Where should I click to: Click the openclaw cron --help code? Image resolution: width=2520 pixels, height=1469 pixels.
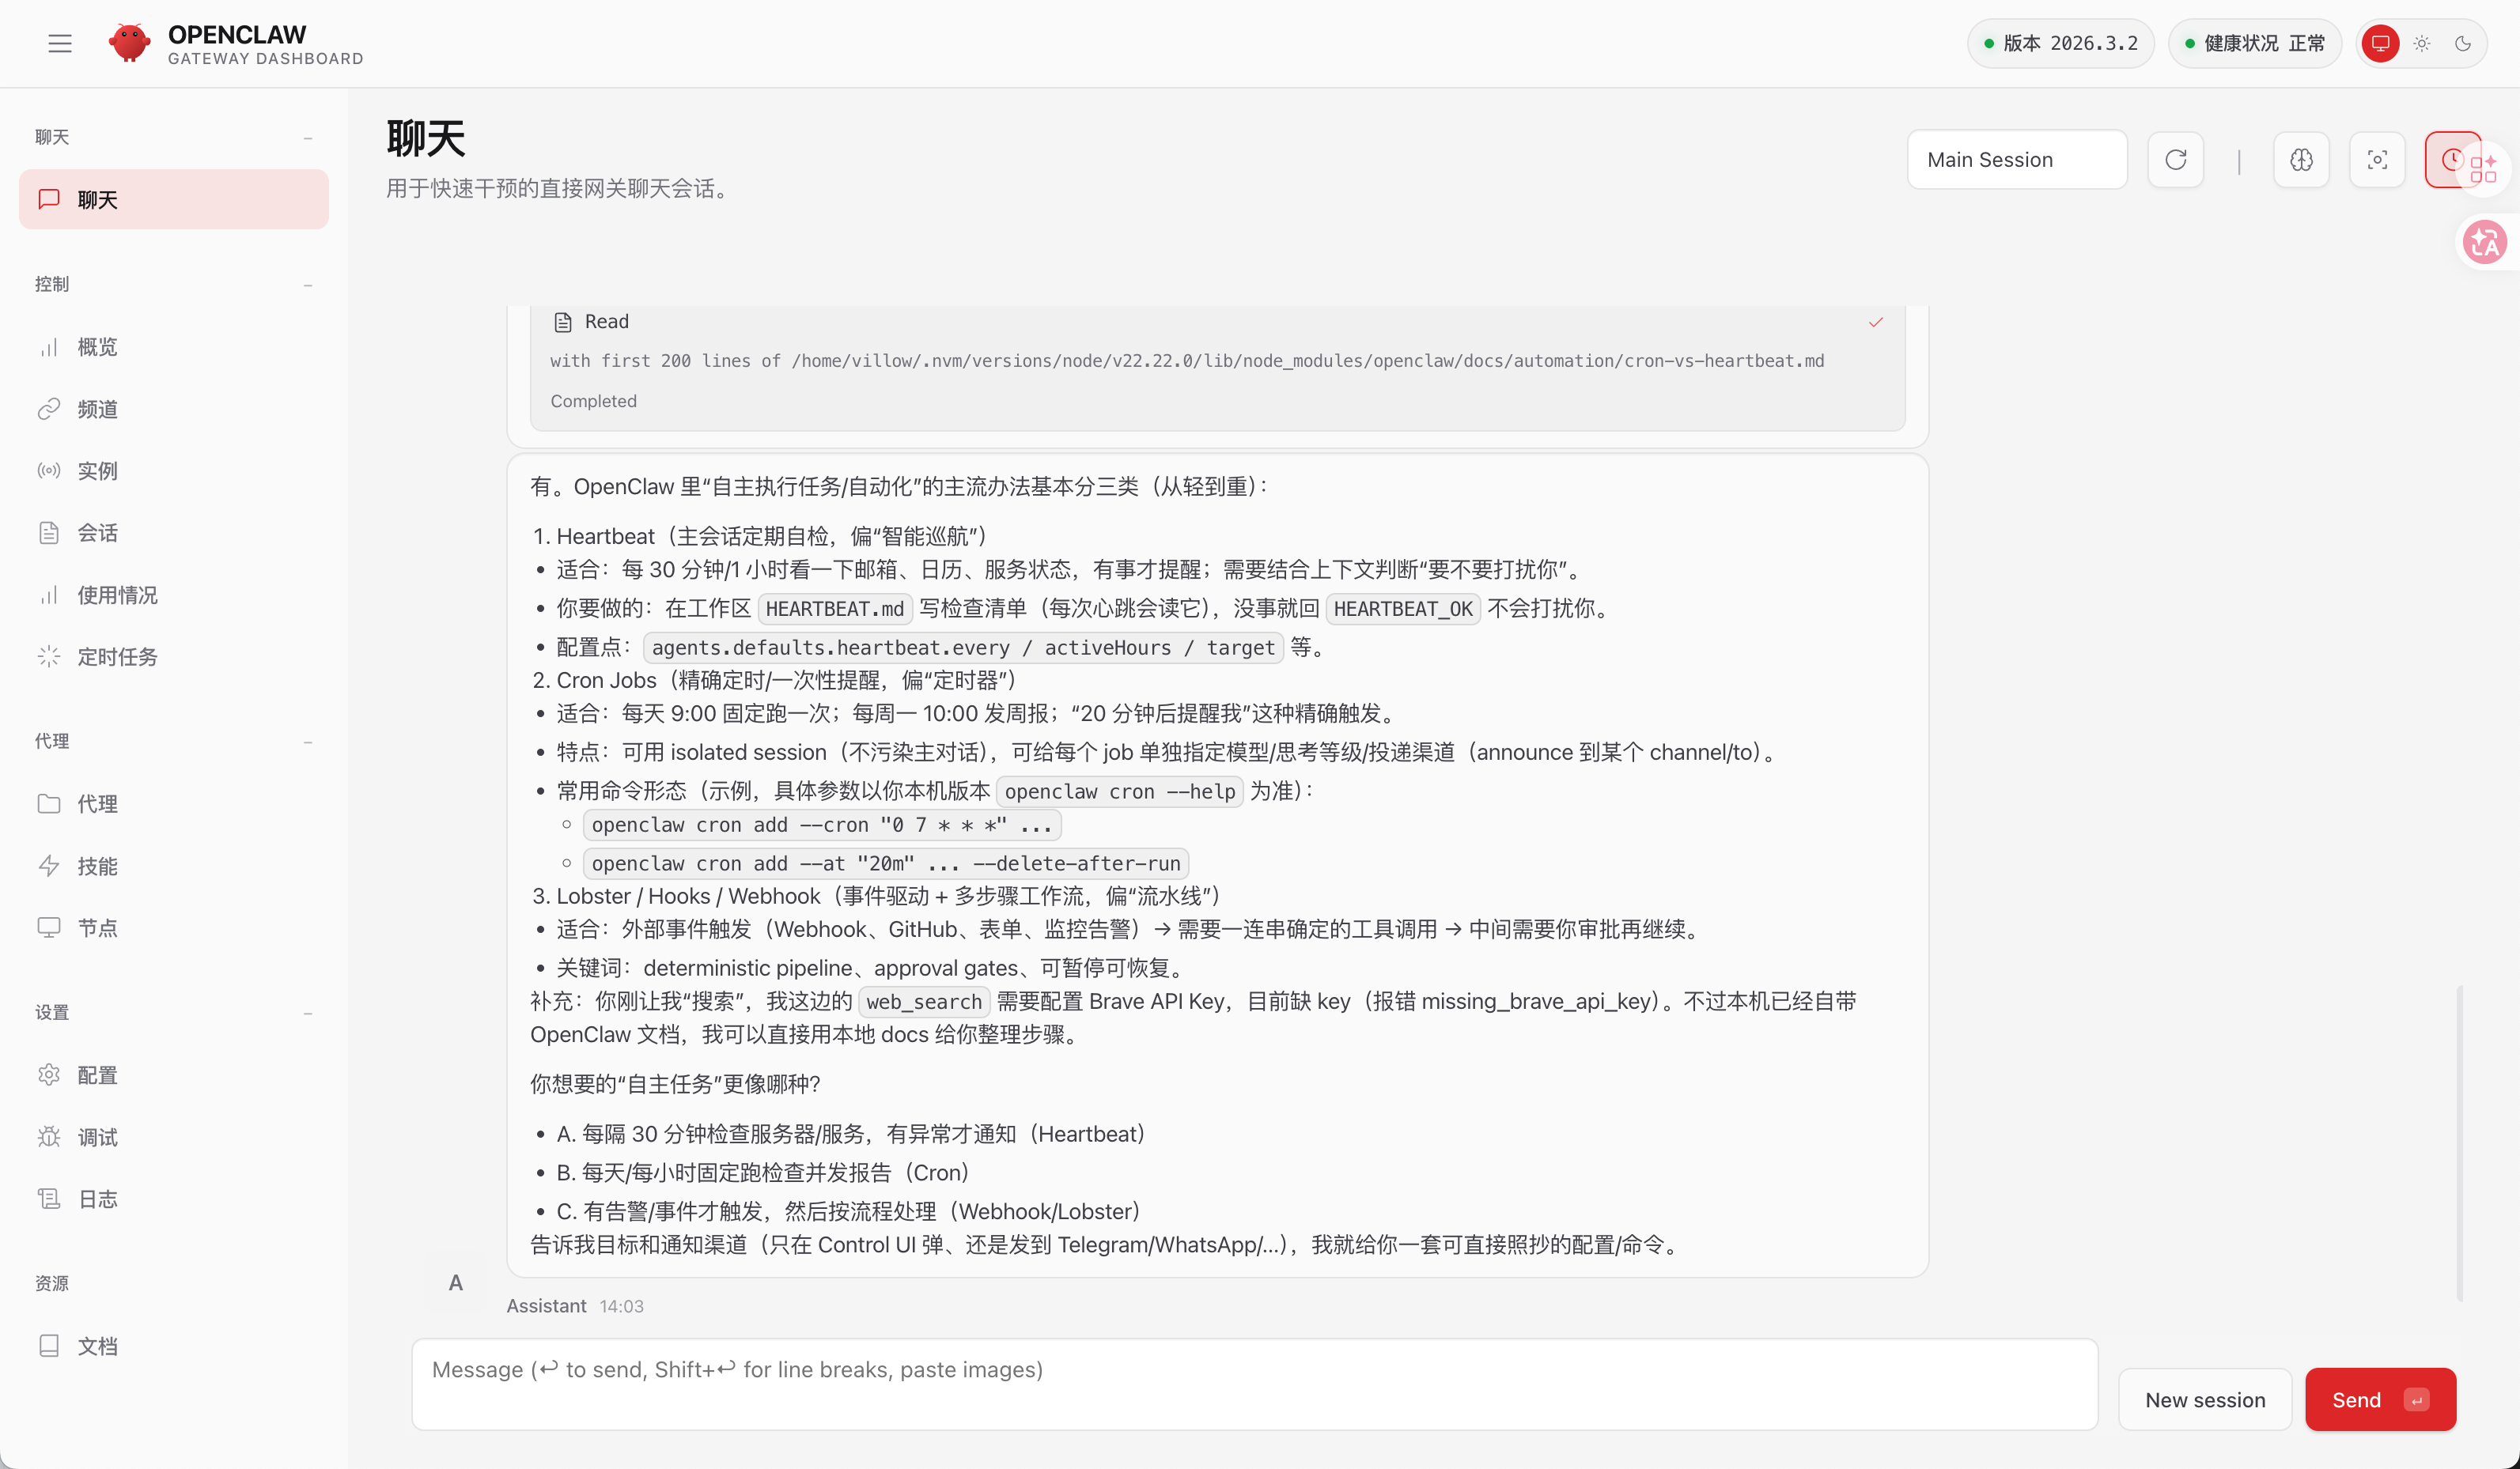(1119, 791)
